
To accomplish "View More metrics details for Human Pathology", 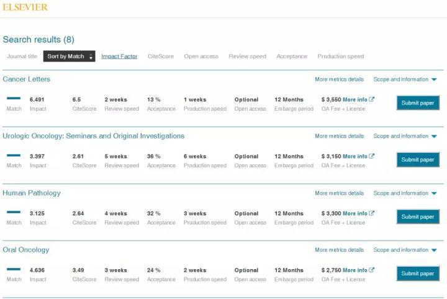I will (339, 193).
